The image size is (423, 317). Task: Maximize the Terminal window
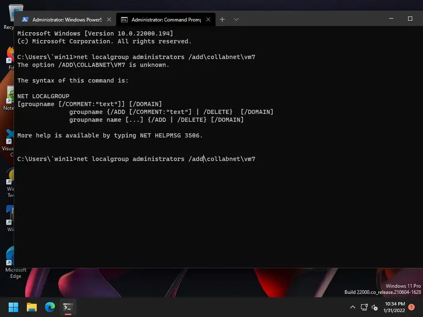point(410,18)
